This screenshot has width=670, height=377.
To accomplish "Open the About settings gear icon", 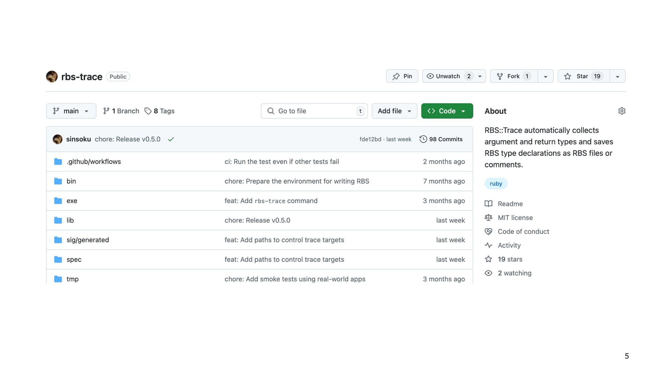I will tap(621, 111).
